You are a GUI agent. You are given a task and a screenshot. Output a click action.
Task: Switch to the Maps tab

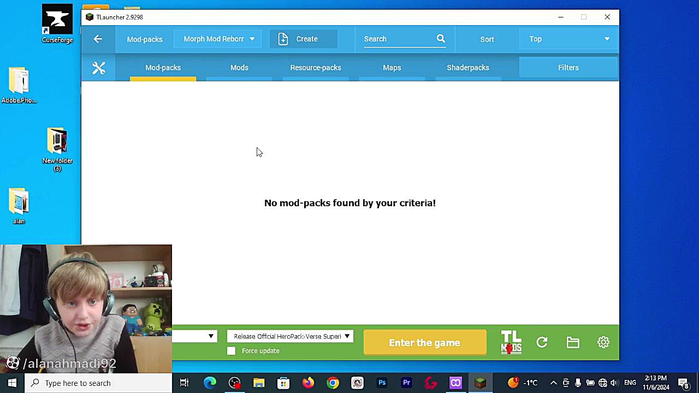(392, 68)
